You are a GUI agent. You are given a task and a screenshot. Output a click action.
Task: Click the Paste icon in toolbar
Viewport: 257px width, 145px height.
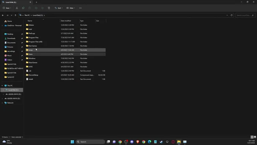[x=30, y=8]
